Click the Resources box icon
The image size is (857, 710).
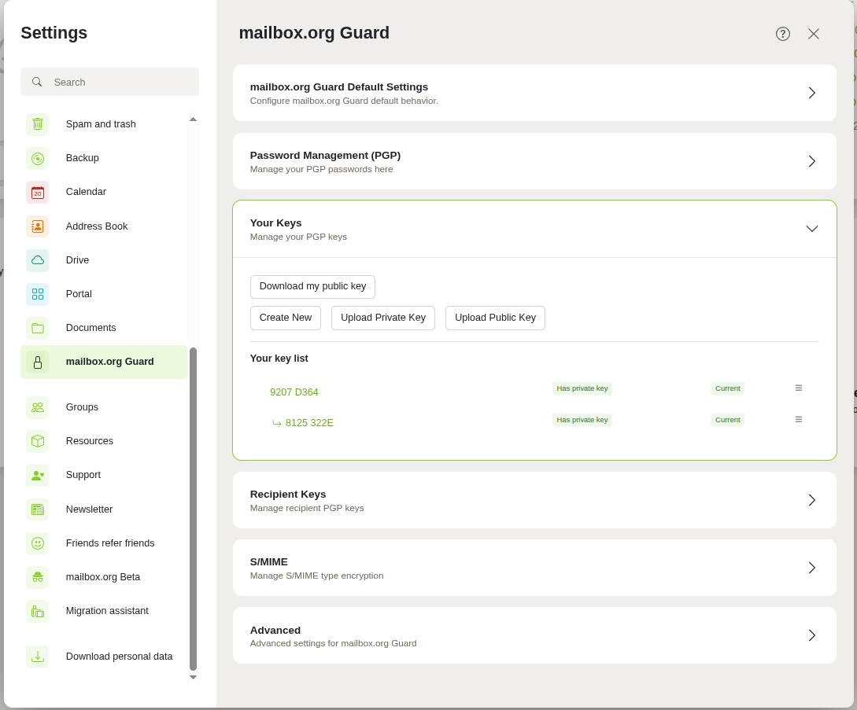click(38, 441)
